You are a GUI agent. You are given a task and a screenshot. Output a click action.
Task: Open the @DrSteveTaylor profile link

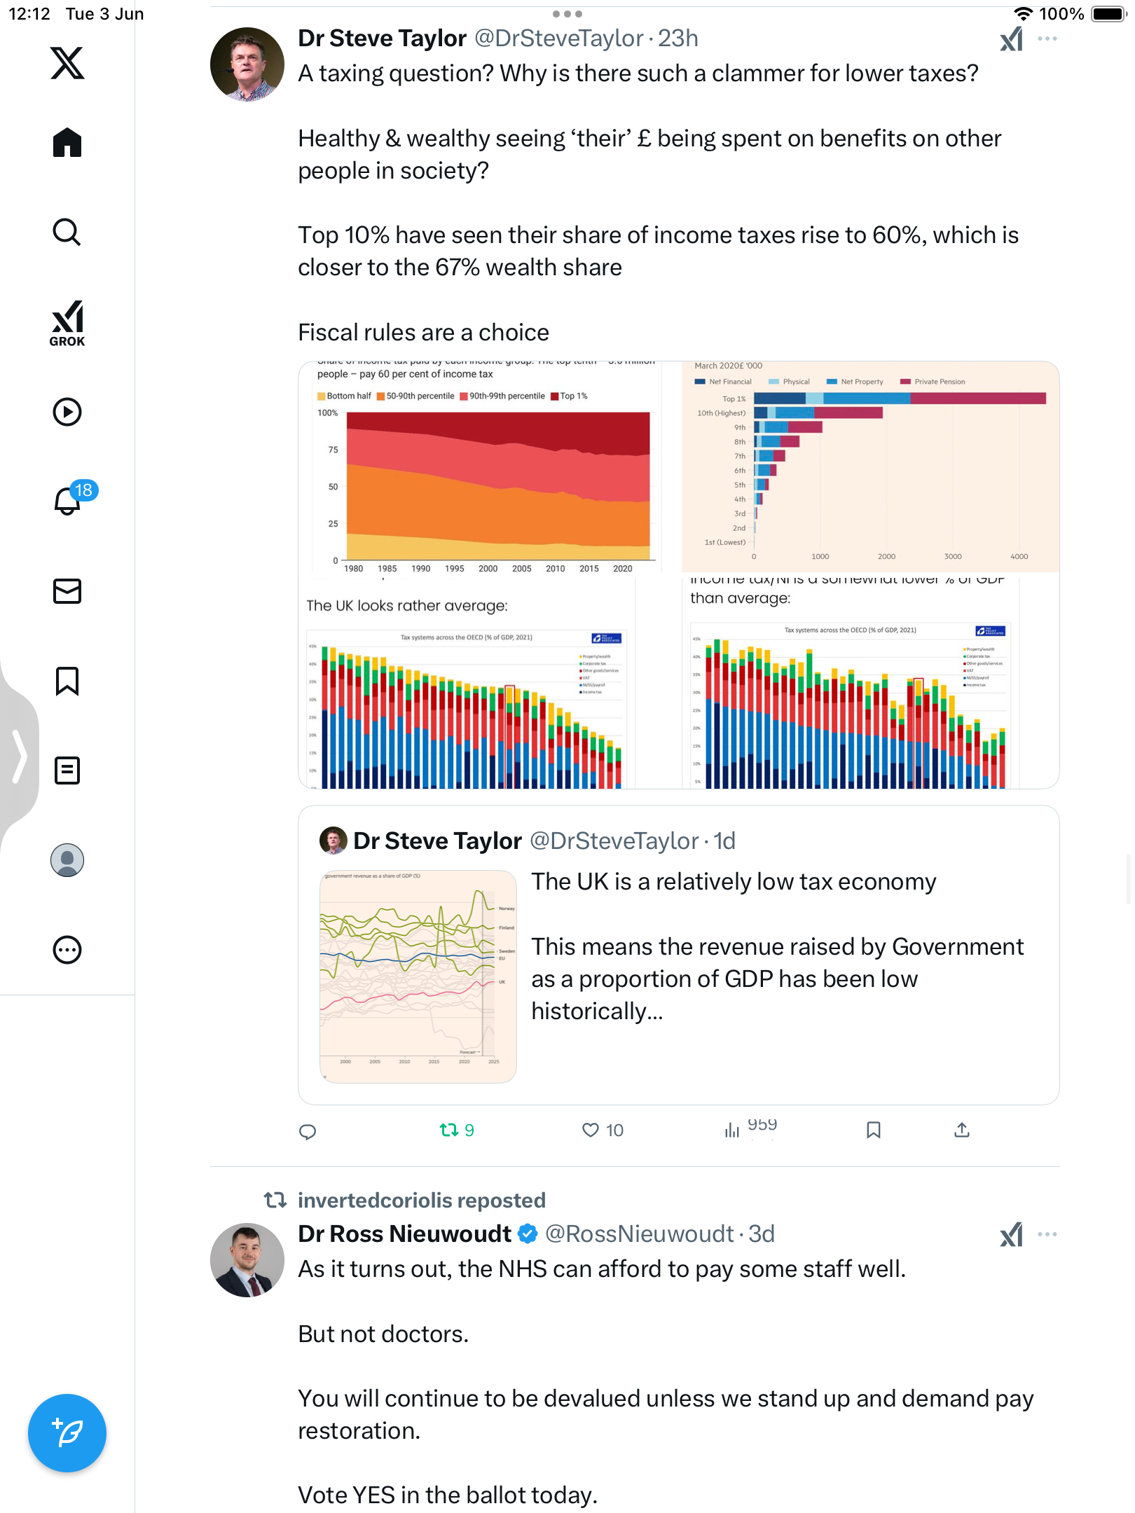pos(558,39)
